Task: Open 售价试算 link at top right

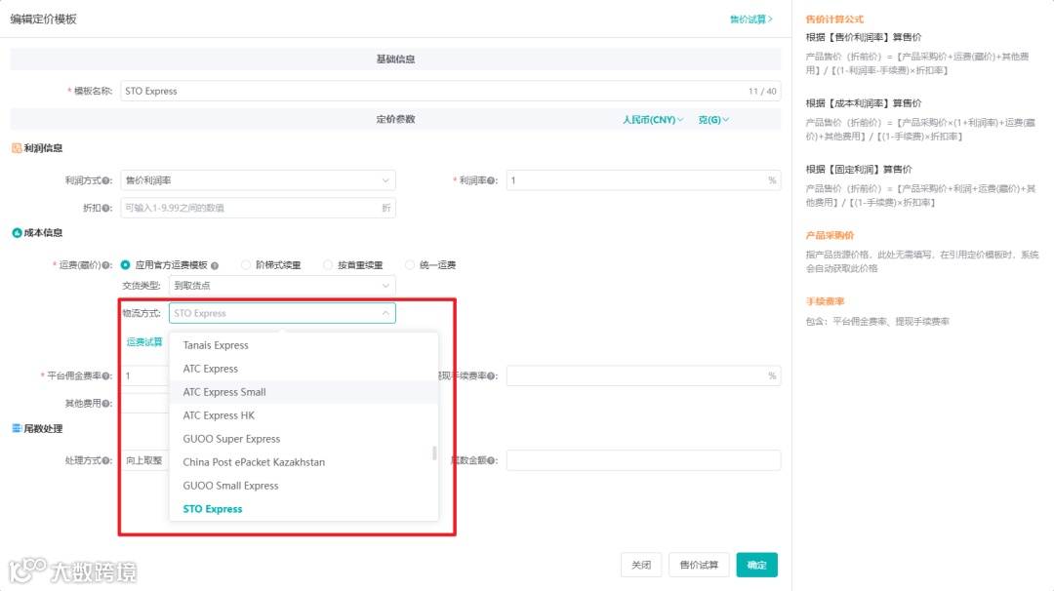Action: pos(750,20)
